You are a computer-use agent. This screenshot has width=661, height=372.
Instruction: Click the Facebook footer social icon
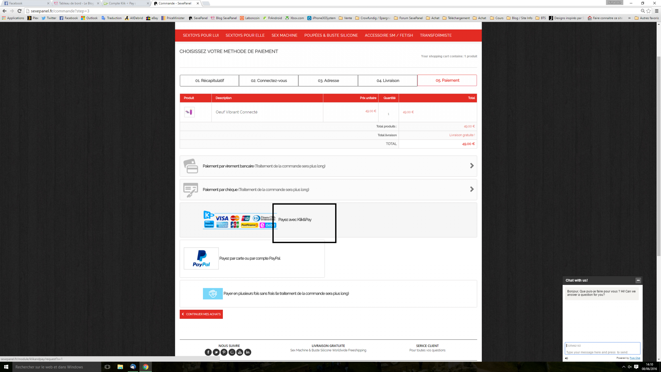208,352
